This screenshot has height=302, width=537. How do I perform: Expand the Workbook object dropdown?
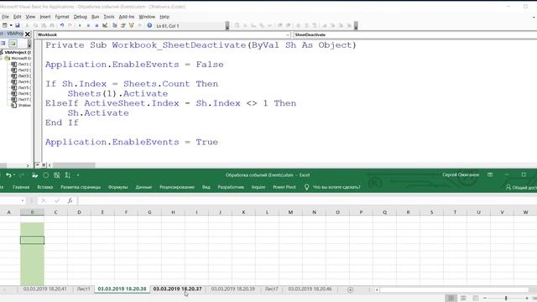click(287, 34)
